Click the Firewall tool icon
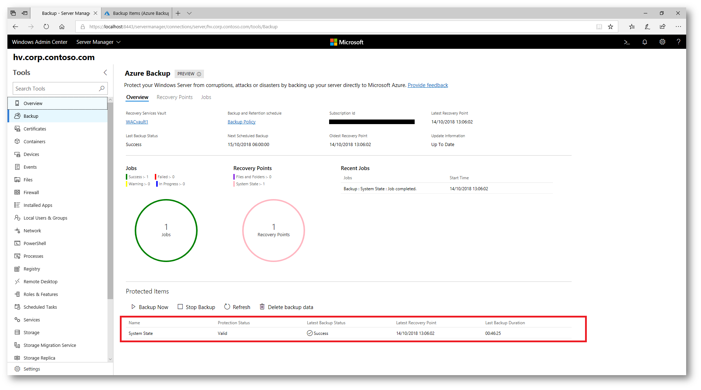701x390 pixels. 17,192
